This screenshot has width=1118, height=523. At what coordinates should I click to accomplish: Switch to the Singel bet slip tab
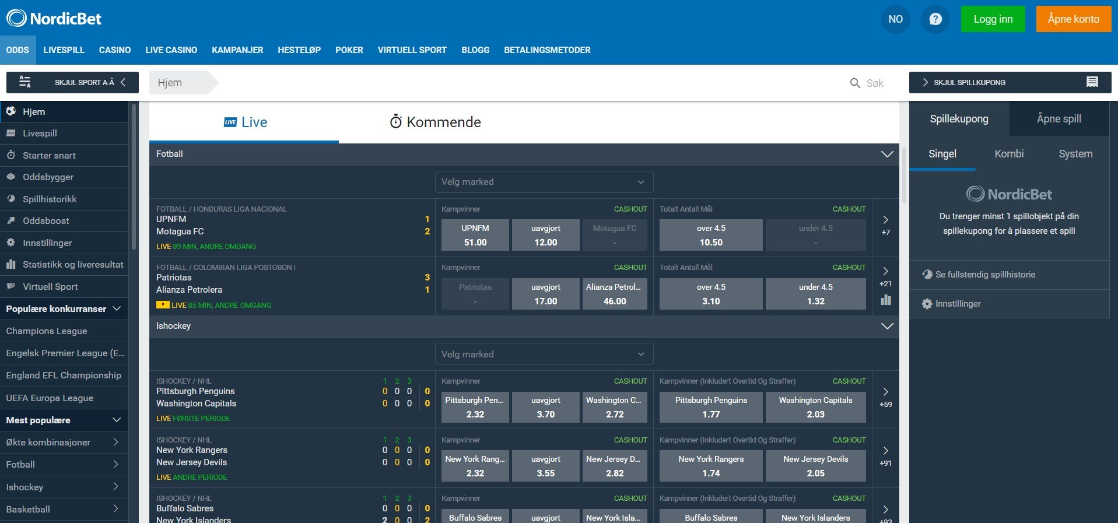pos(942,154)
